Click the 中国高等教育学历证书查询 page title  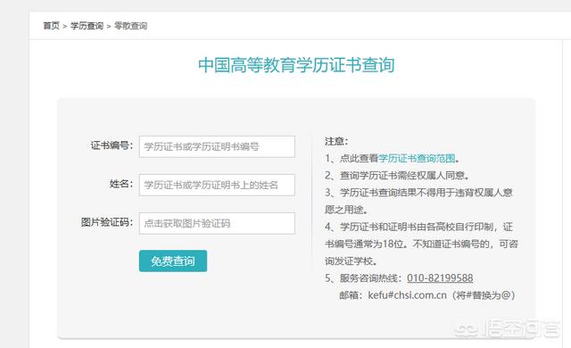point(296,65)
